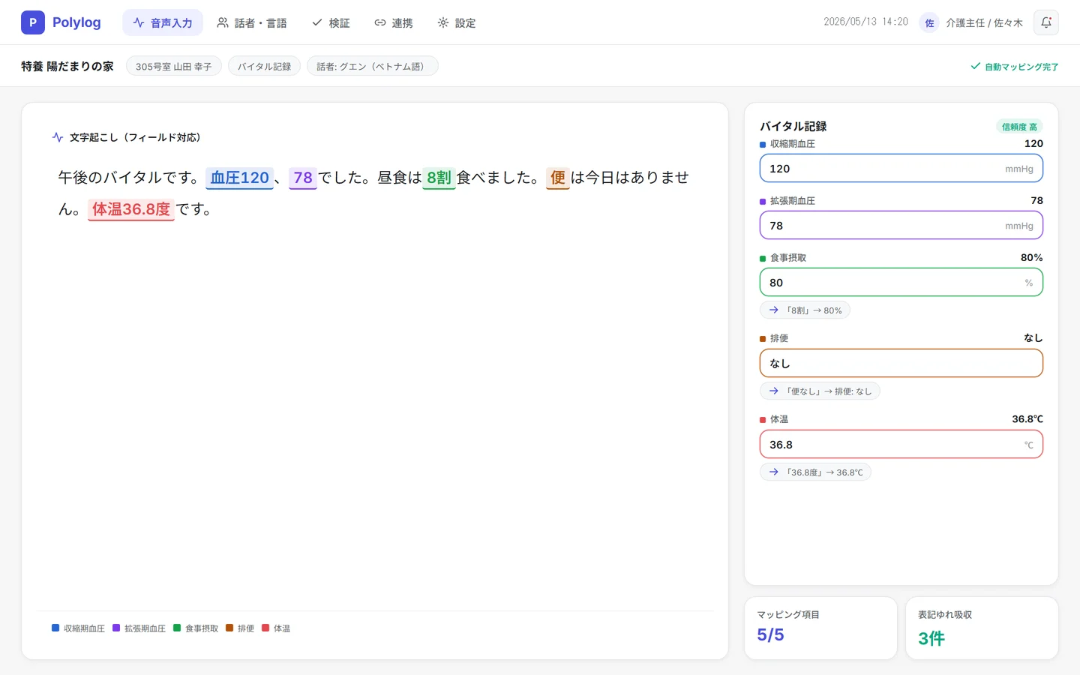Click the waveform icon beside 文字起こし
Image resolution: width=1080 pixels, height=675 pixels.
point(58,137)
